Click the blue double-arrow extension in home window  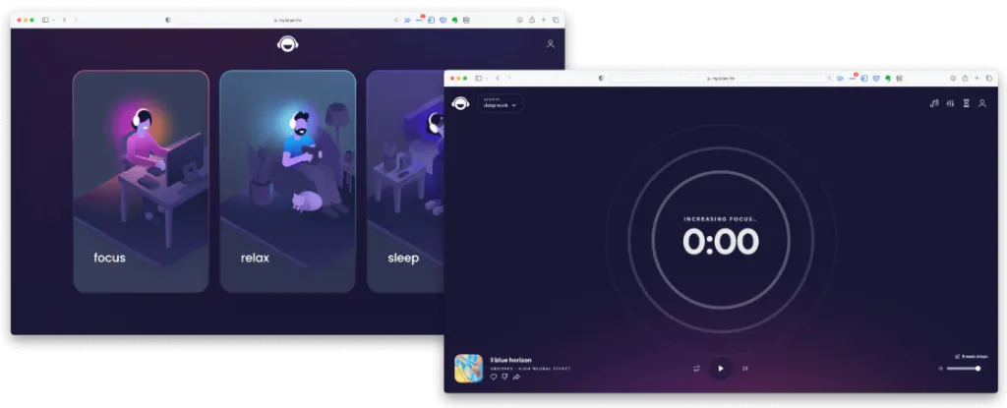[x=407, y=20]
